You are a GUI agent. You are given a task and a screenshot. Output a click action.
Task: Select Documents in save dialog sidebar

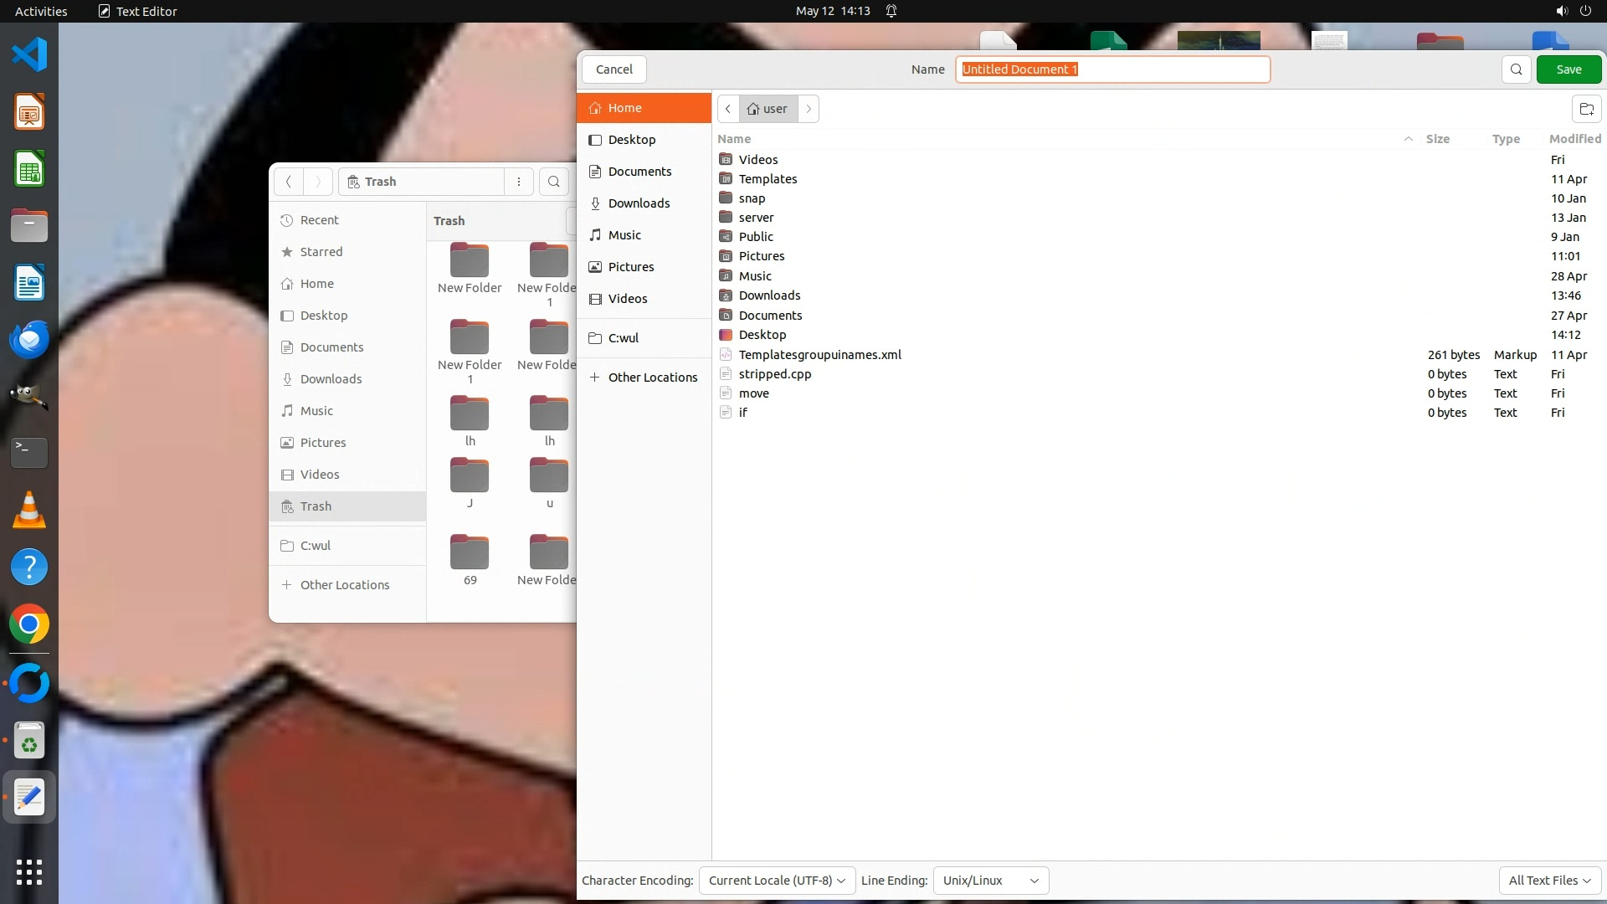tap(639, 172)
